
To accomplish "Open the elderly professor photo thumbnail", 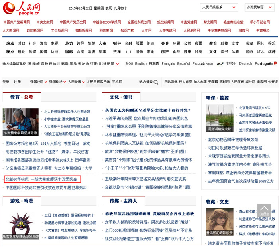I will point(21,122).
